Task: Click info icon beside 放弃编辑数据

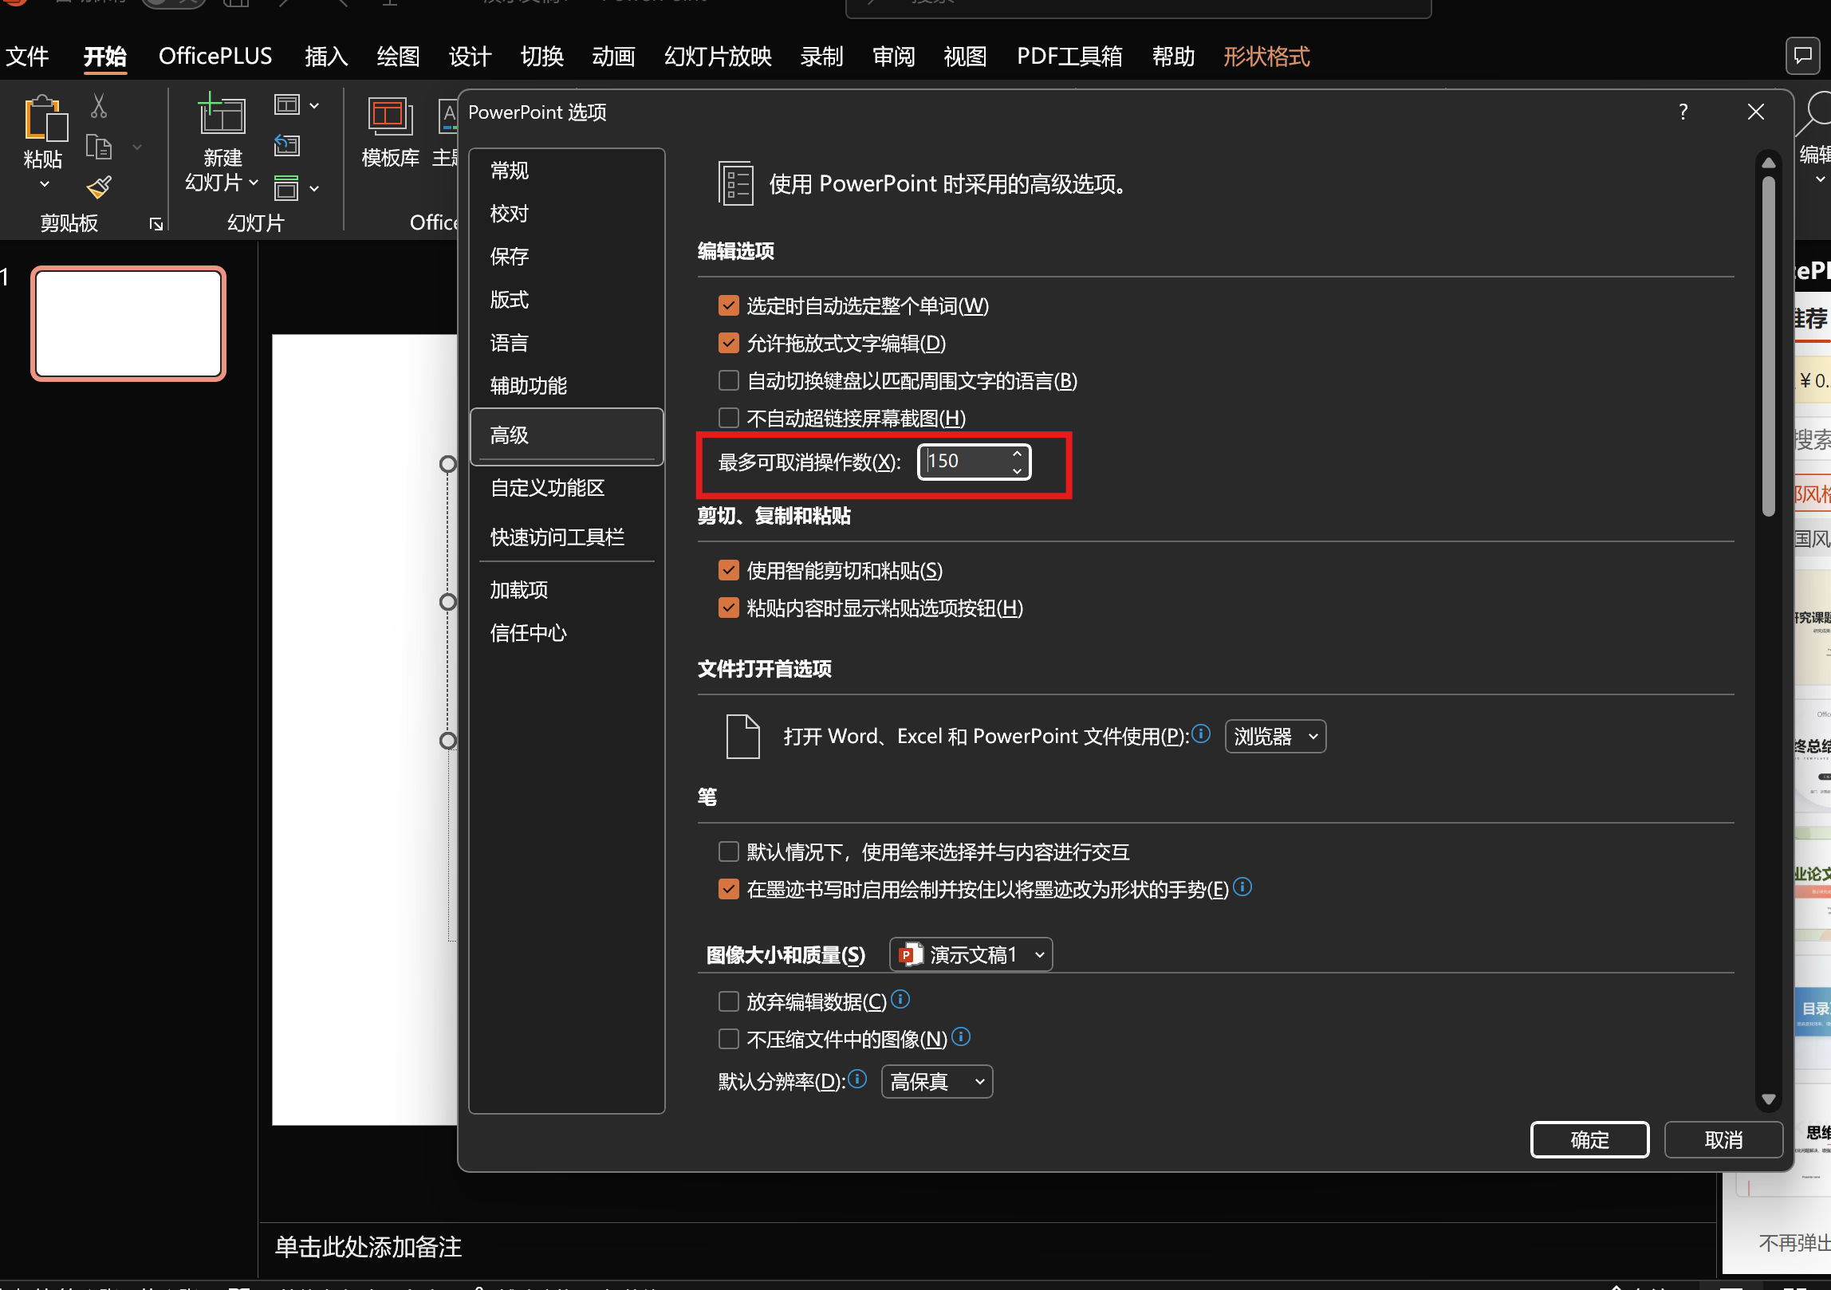Action: (900, 999)
